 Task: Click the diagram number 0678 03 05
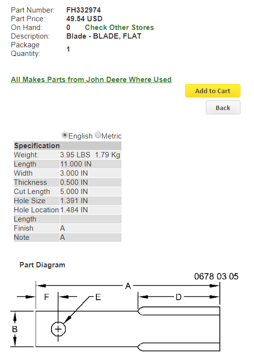pyautogui.click(x=216, y=276)
